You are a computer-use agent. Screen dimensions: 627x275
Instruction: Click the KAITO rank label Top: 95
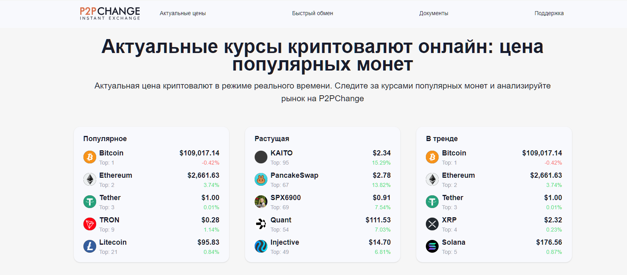[280, 163]
